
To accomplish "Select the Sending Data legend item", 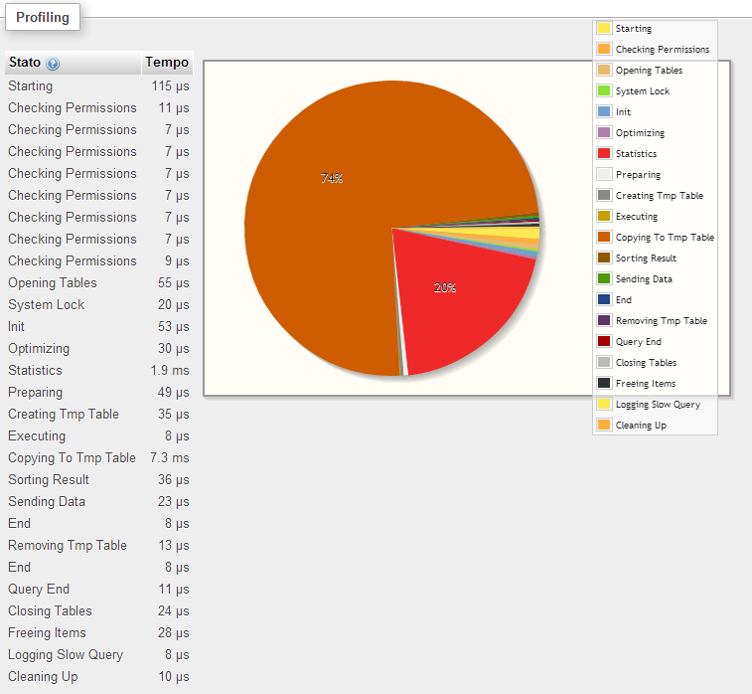I will click(643, 279).
